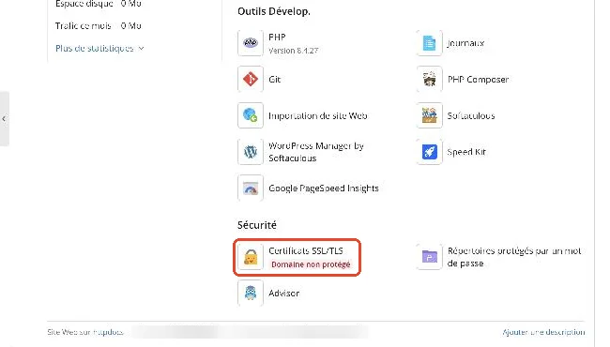Click PHP Version 8.1.27 text
Screen dimensions: 610x347
pyautogui.click(x=294, y=51)
